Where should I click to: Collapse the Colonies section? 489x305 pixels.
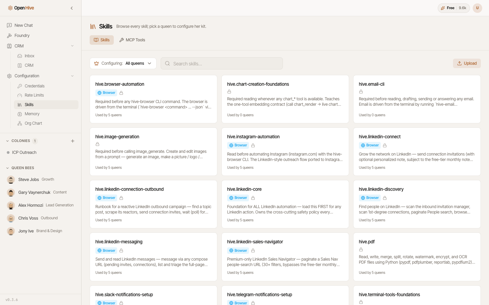(7, 141)
